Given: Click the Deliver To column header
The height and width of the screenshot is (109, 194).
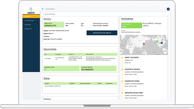Looking at the screenshot, I should click(71, 54).
